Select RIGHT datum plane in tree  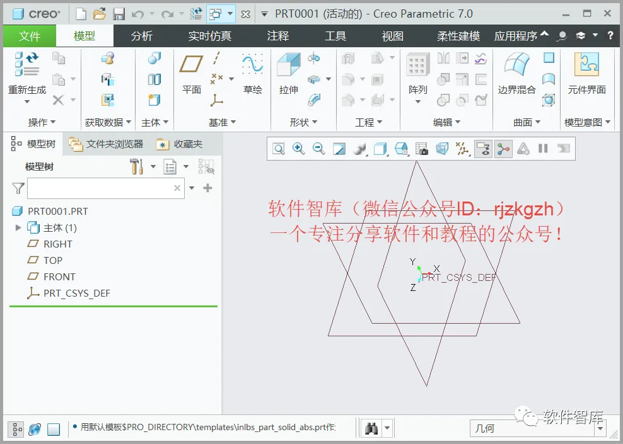coord(57,244)
